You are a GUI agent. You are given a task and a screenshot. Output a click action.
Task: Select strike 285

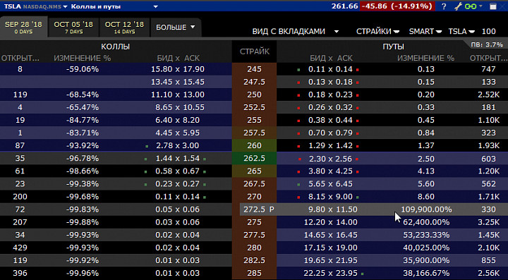tap(254, 273)
